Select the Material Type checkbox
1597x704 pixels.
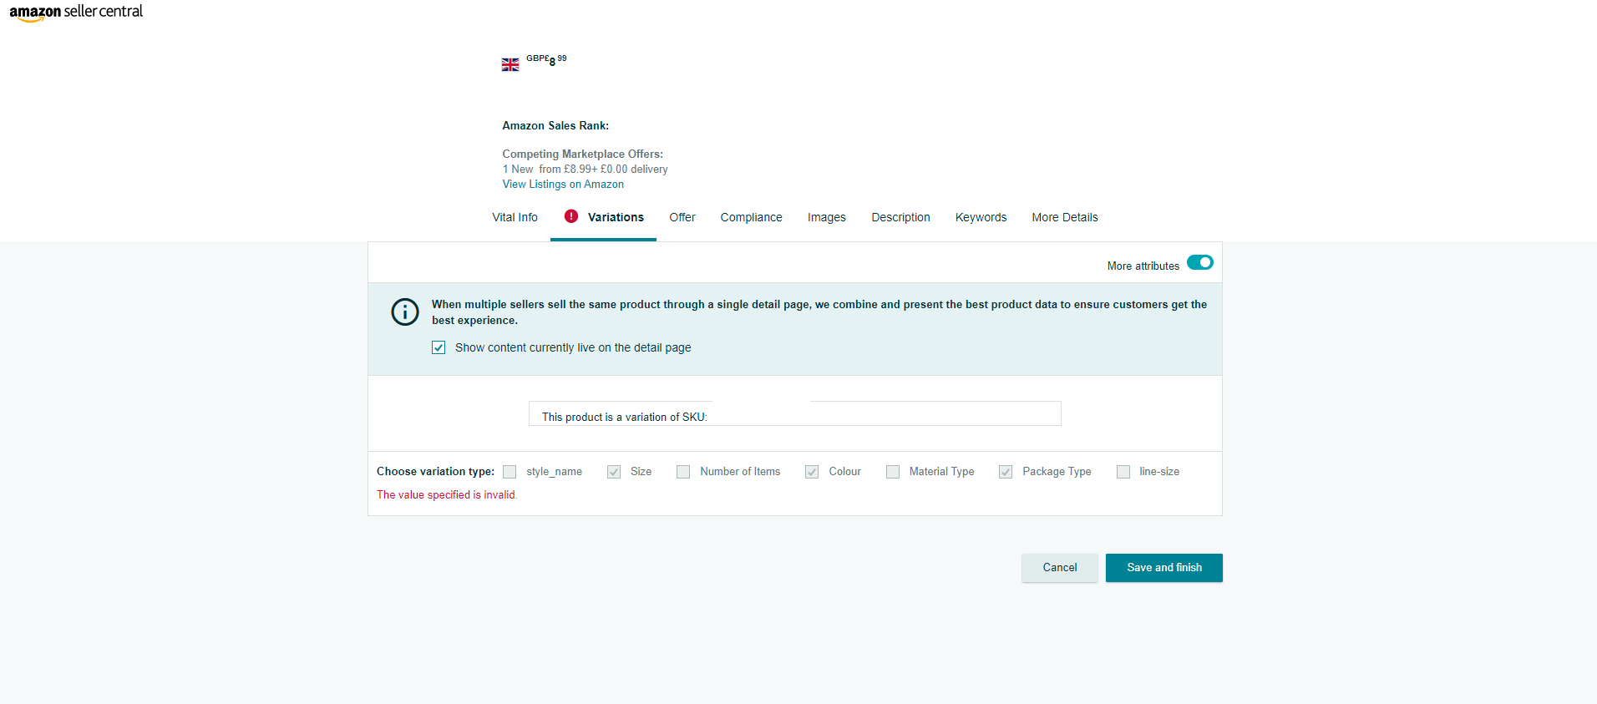[x=893, y=472]
